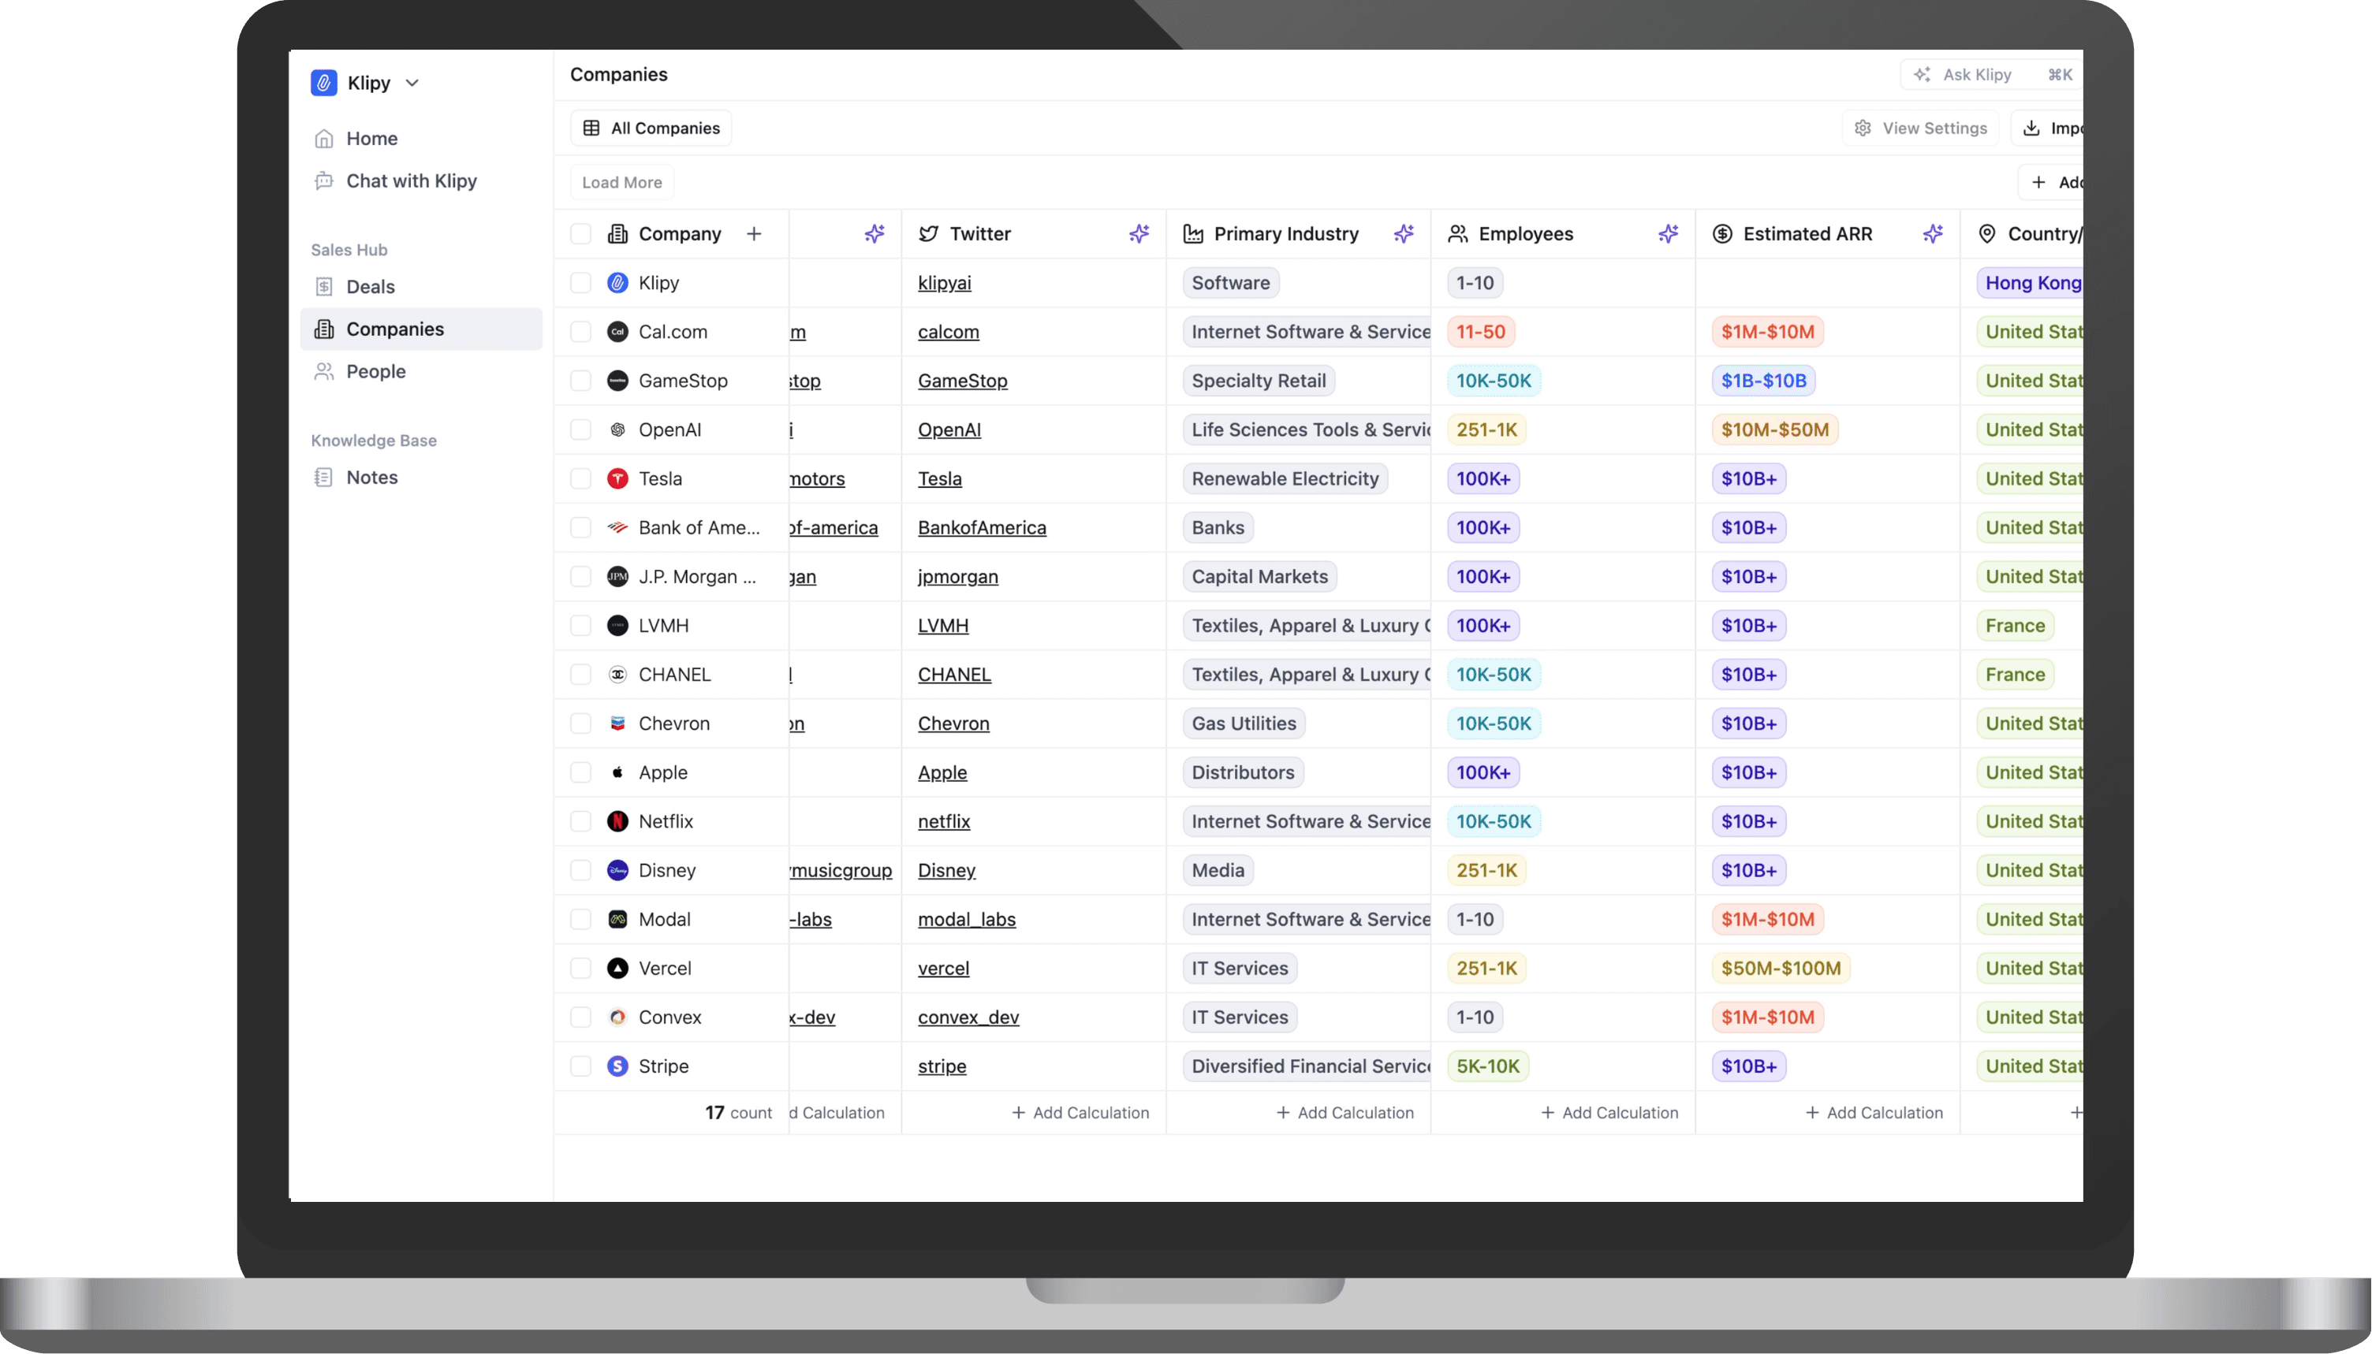Open View Settings
This screenshot has width=2372, height=1354.
[x=1921, y=128]
